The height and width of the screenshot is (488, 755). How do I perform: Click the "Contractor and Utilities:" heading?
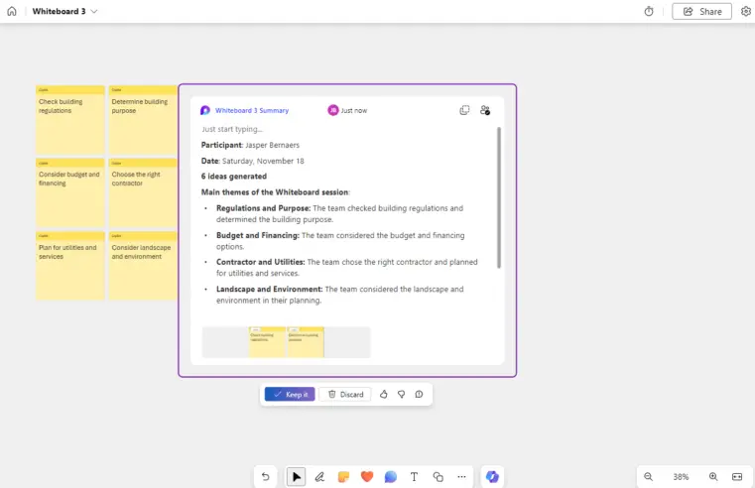click(261, 262)
